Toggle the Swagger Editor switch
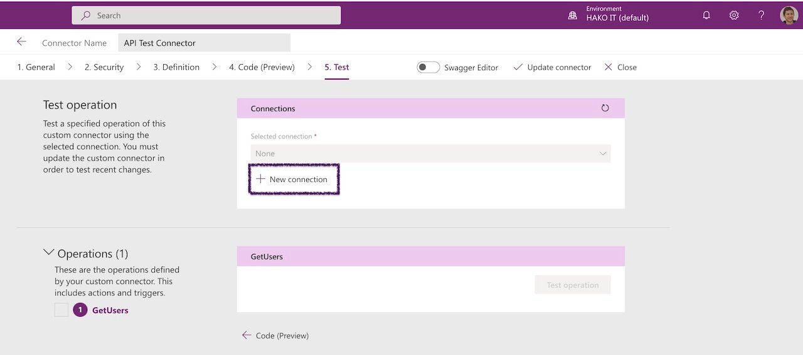 point(428,67)
